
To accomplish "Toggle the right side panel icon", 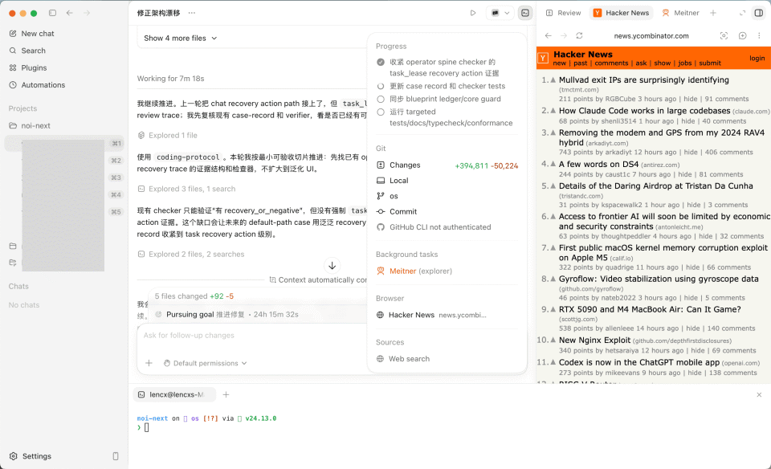I will 759,13.
